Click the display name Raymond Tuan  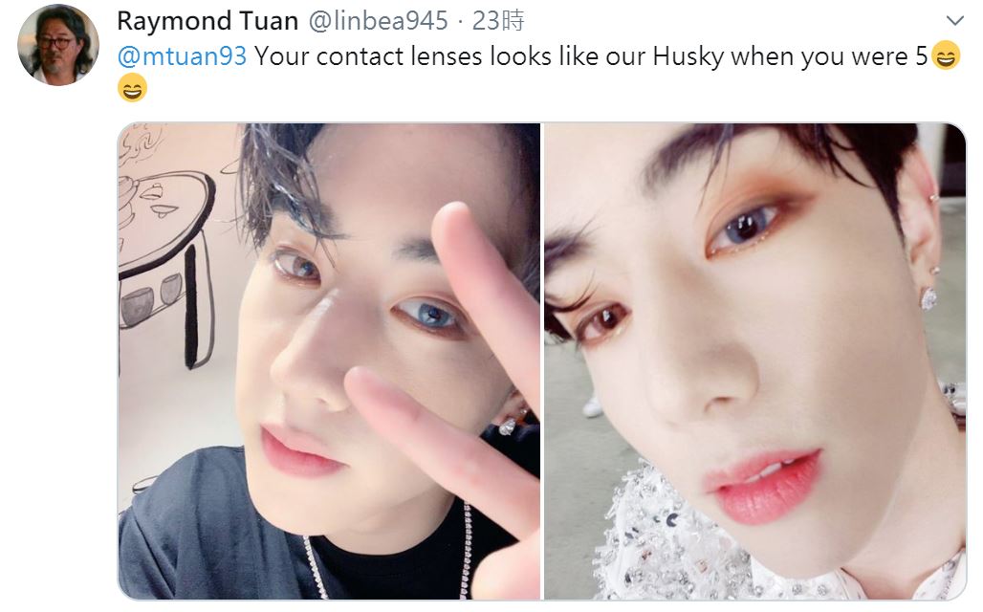click(208, 21)
